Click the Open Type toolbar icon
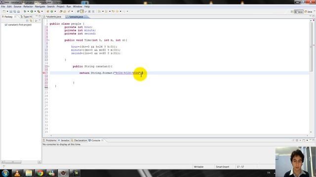The height and width of the screenshot is (177, 316). 61,11
